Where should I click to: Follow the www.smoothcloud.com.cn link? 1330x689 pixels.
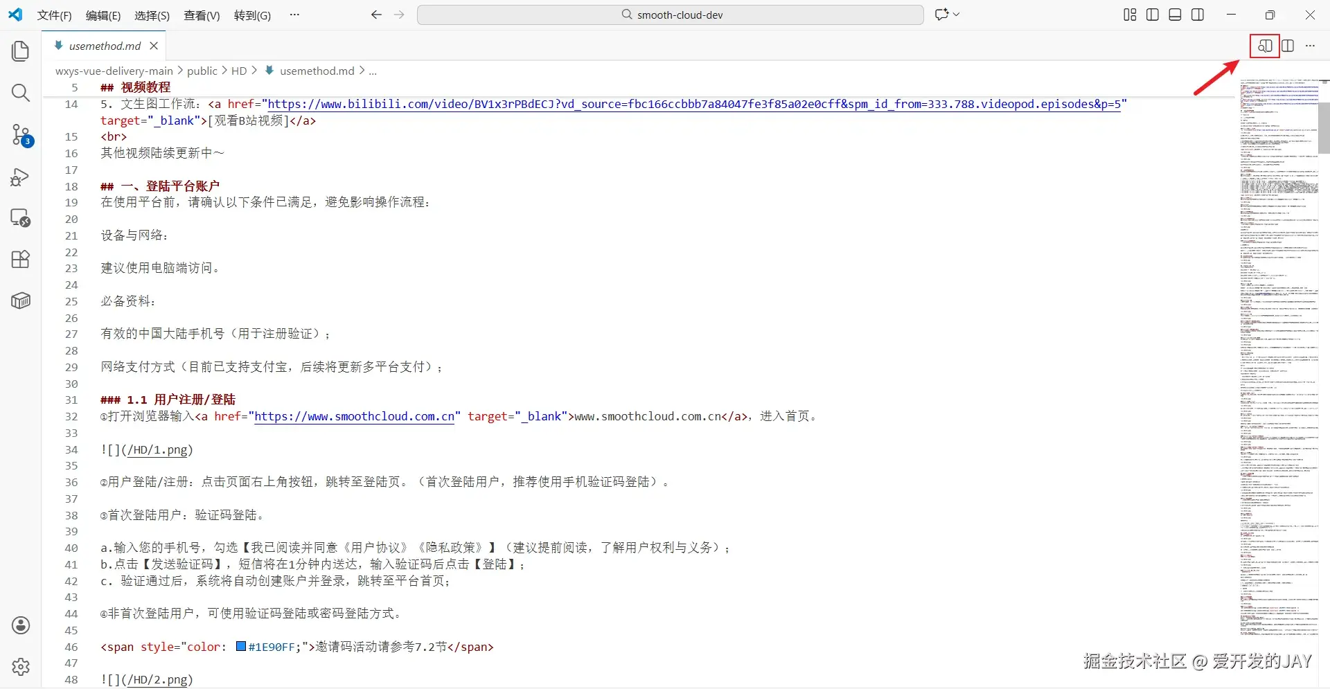click(355, 416)
